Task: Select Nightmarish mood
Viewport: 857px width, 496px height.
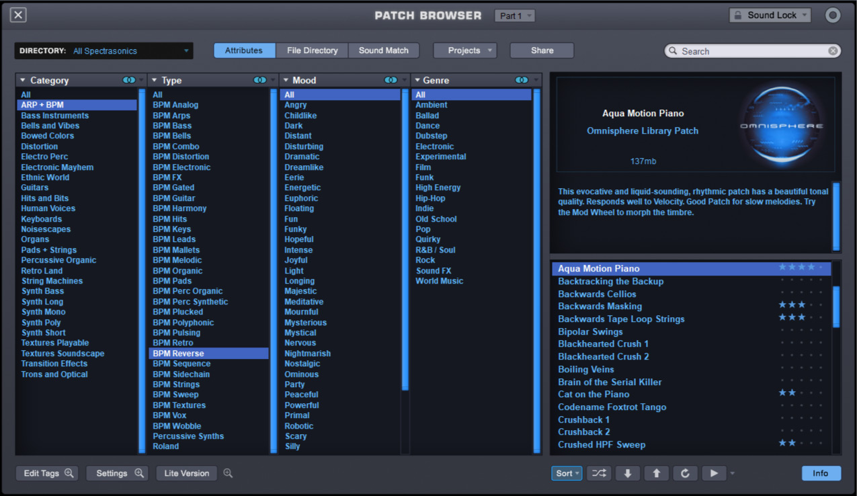Action: pyautogui.click(x=340, y=354)
